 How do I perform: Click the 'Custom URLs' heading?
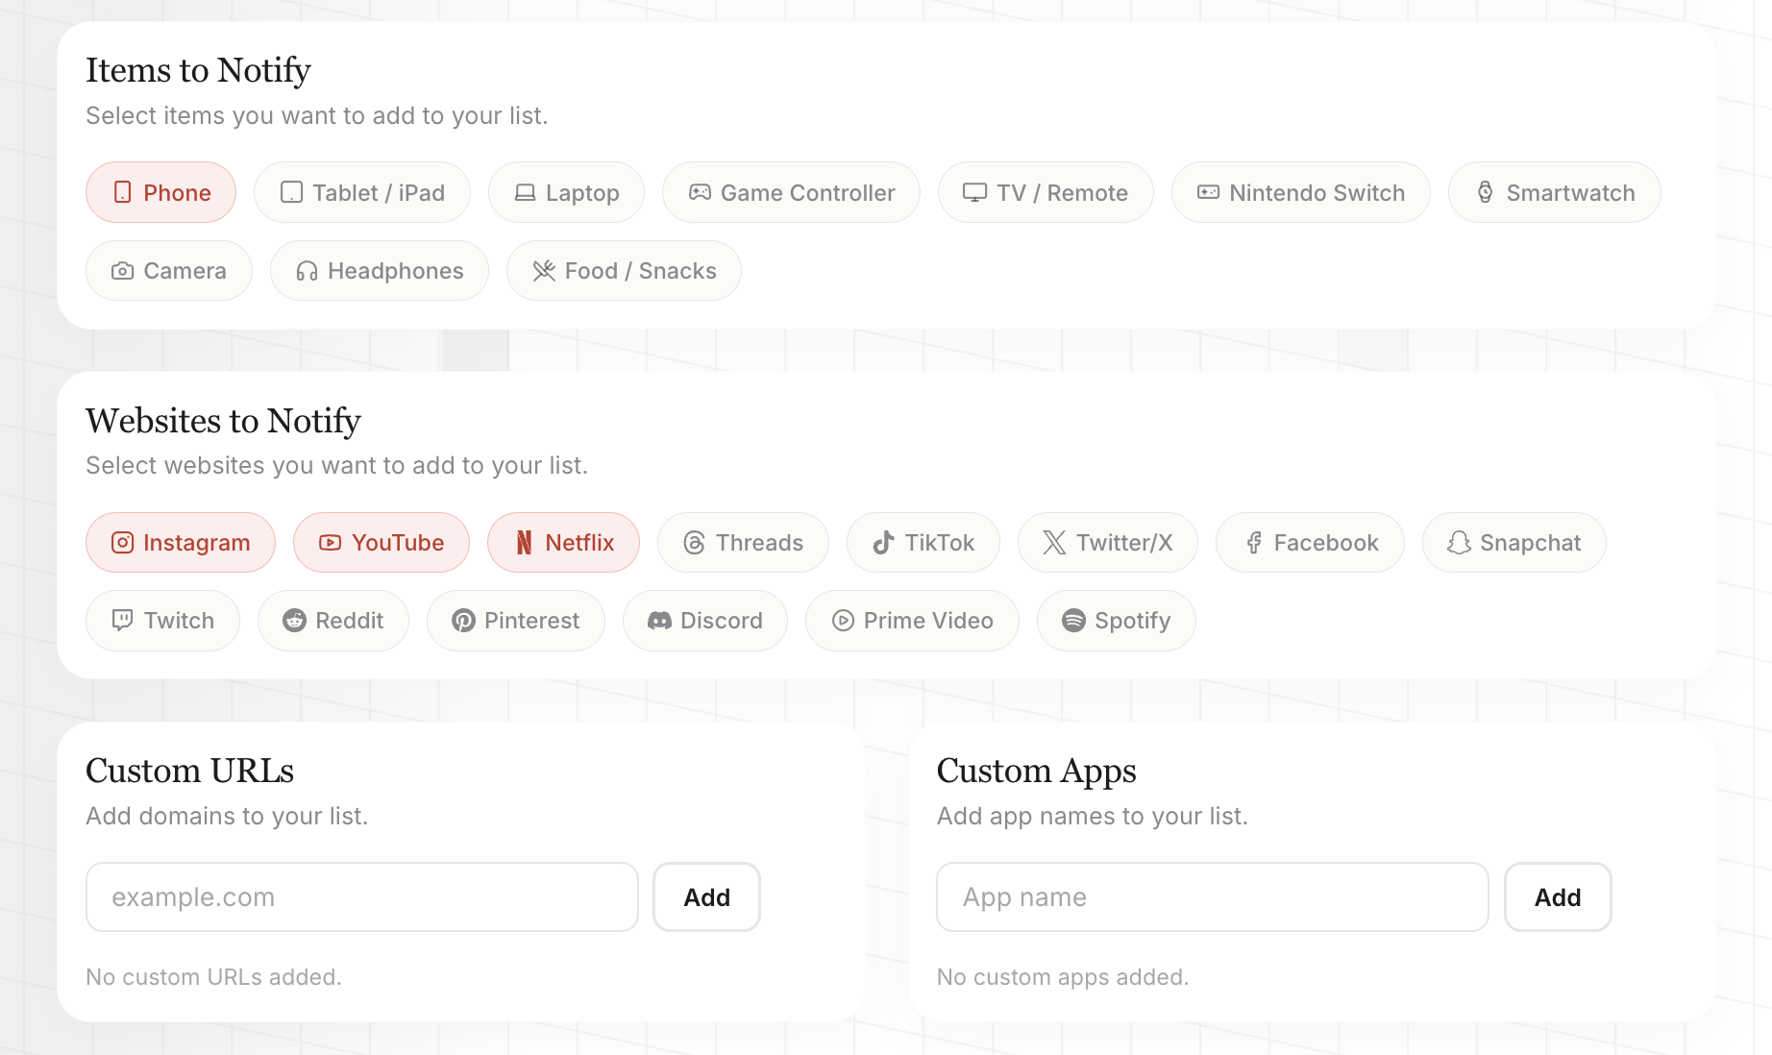190,771
